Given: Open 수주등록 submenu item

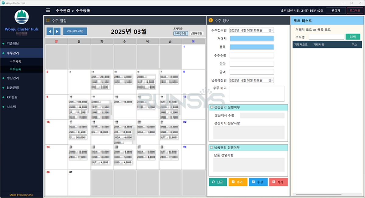Looking at the screenshot, I should pos(22,69).
